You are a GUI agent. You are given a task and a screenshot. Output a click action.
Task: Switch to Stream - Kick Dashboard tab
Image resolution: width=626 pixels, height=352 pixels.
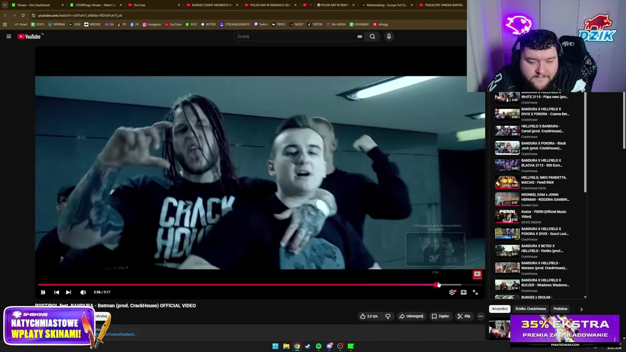[x=37, y=5]
